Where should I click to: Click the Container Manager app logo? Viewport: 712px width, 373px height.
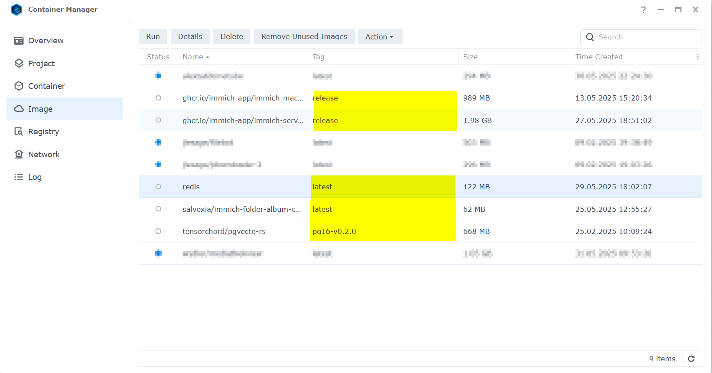[x=16, y=10]
